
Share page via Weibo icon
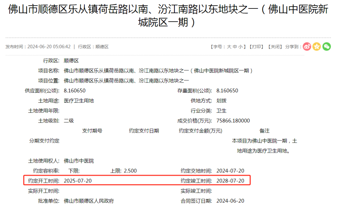307,46
